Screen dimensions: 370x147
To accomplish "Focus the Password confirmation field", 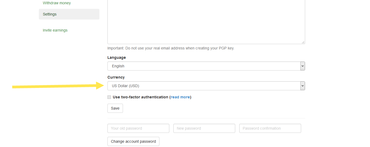I will click(x=270, y=128).
